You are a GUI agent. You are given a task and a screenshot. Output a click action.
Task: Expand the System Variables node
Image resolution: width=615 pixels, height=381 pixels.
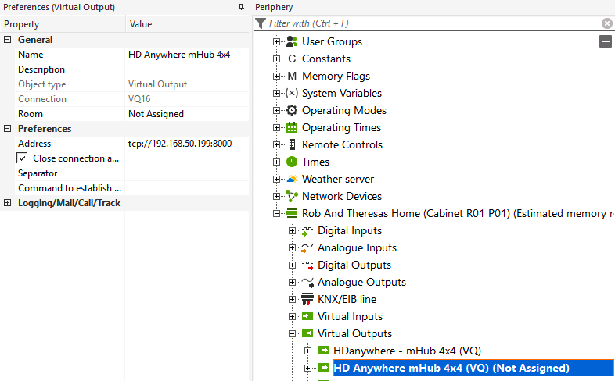click(x=277, y=93)
